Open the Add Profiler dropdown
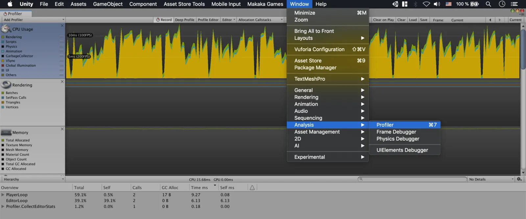The height and width of the screenshot is (219, 526). pos(33,20)
